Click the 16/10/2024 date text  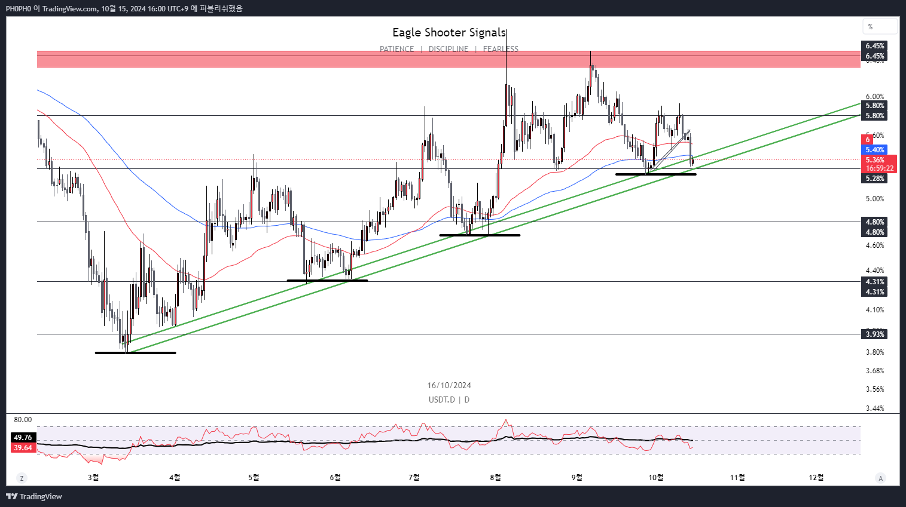tap(449, 385)
